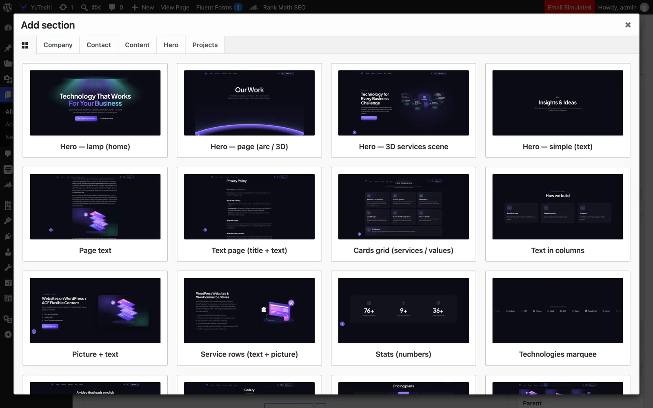Select Hero — lamp (home) section
Image resolution: width=653 pixels, height=408 pixels.
point(95,110)
